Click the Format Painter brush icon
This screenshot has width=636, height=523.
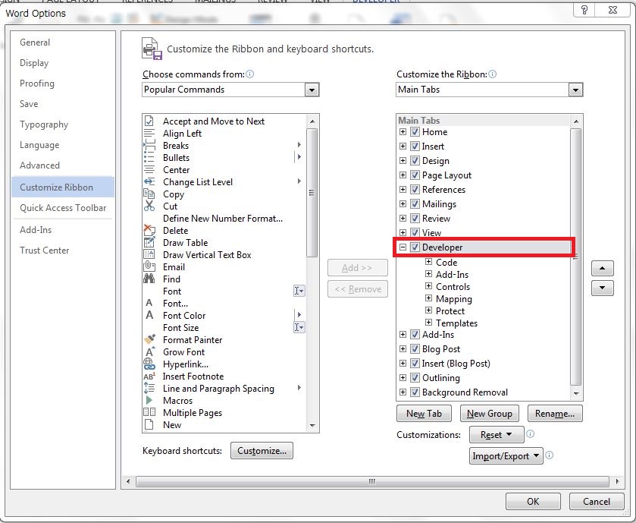click(x=149, y=339)
